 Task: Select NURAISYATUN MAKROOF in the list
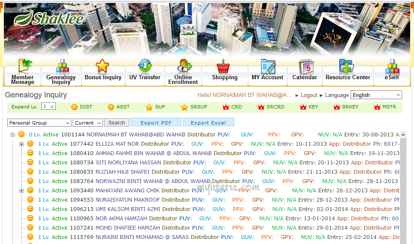[128, 200]
